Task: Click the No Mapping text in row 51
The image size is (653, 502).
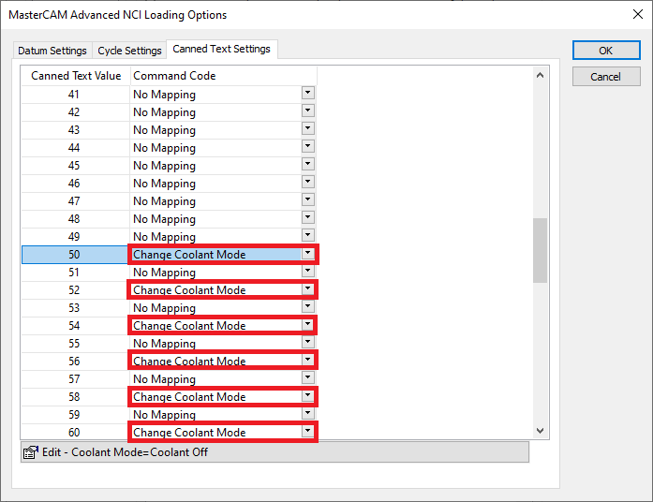Action: (x=164, y=273)
